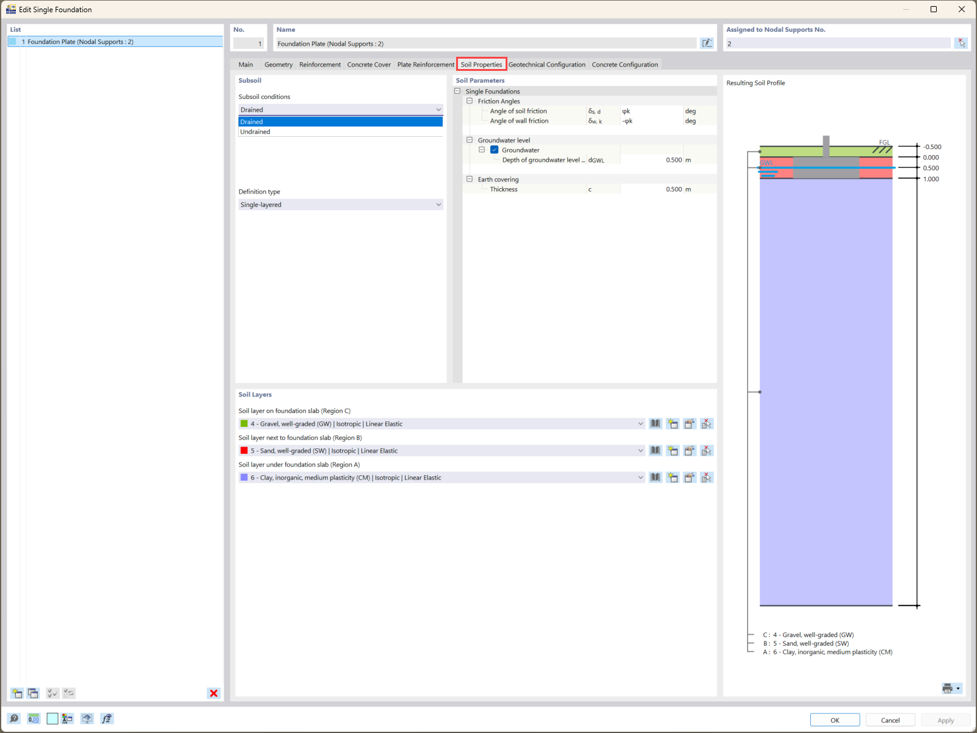Copy the selected foundation entry
The image size is (977, 733).
pos(34,693)
